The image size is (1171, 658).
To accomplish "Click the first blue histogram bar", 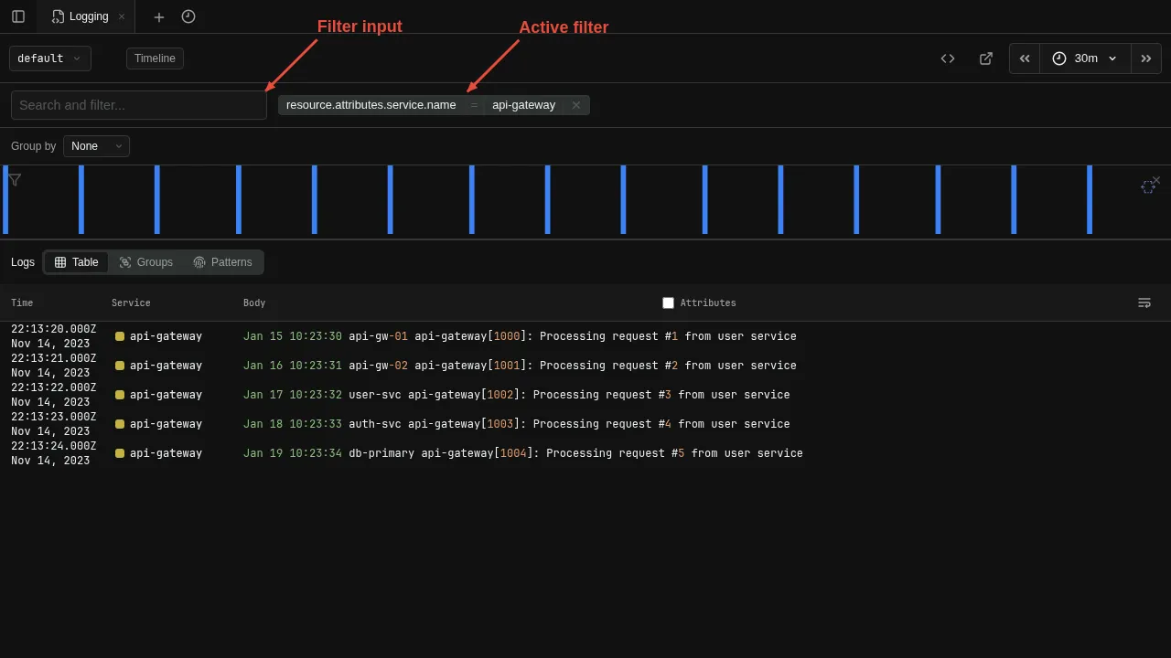I will 5,201.
